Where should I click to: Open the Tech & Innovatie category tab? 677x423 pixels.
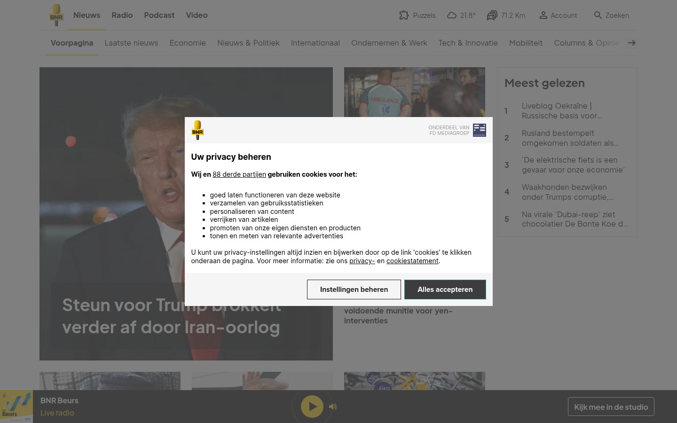pyautogui.click(x=468, y=43)
